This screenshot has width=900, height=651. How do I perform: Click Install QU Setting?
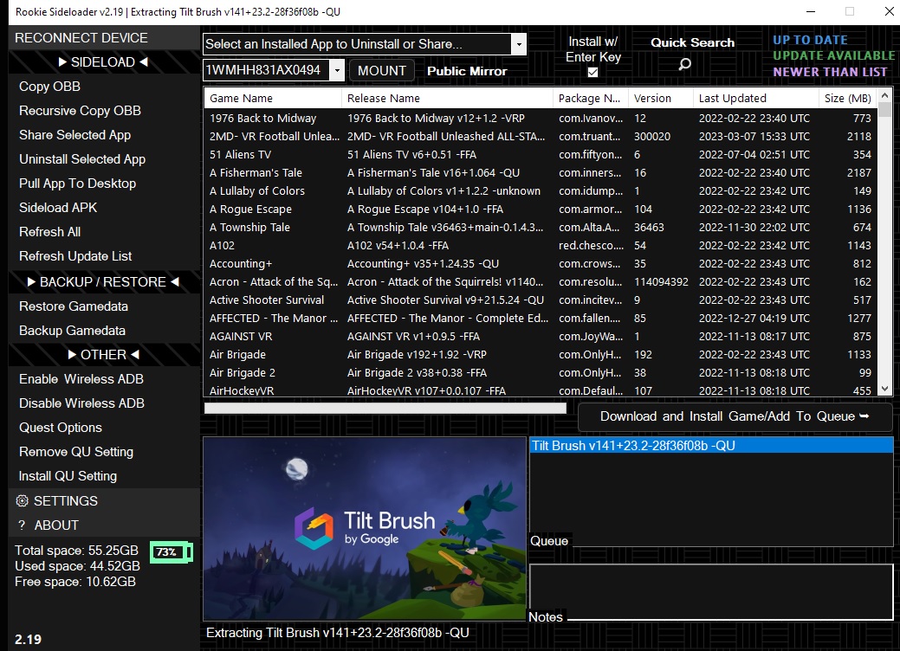[68, 476]
